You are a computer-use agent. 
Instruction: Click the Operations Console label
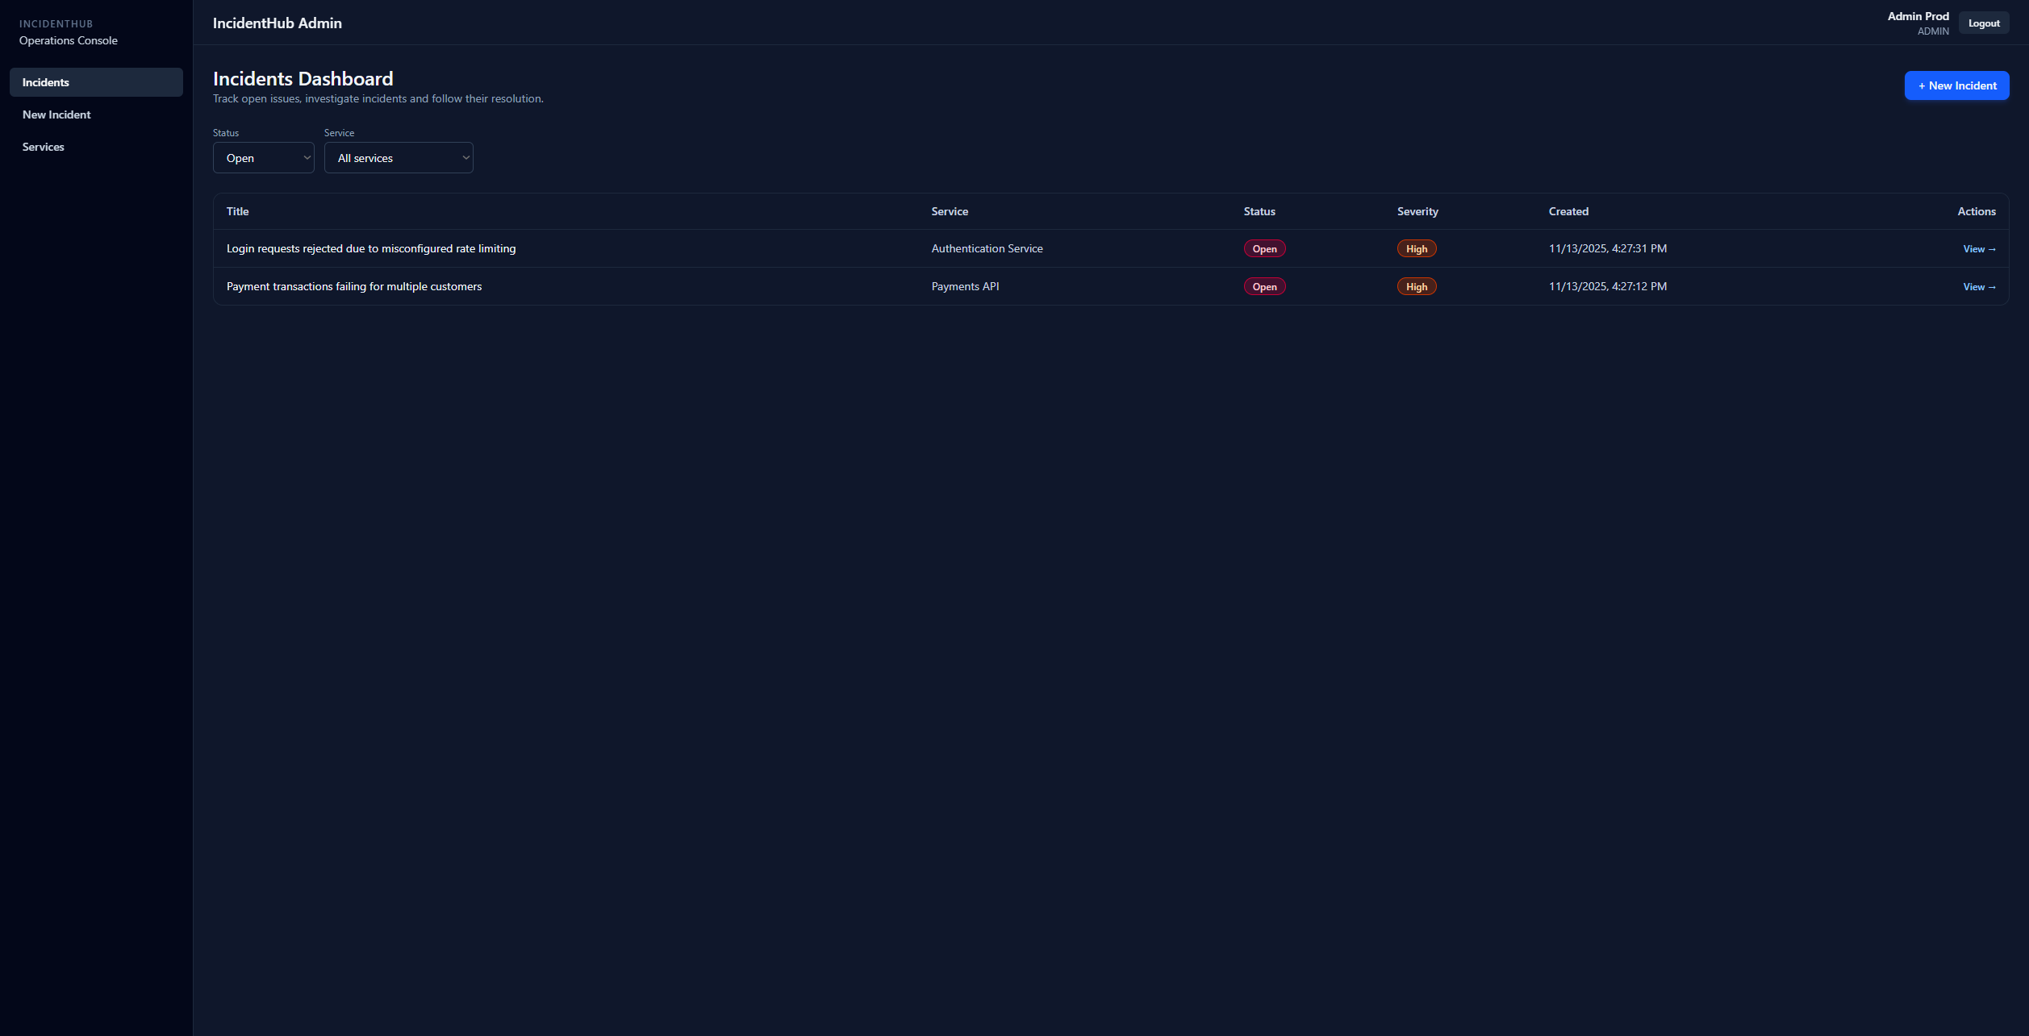69,40
